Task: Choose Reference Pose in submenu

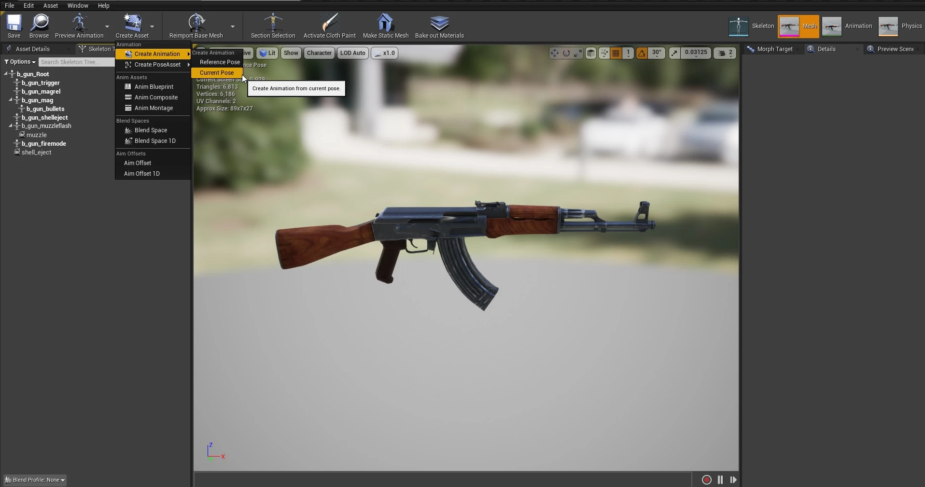Action: pyautogui.click(x=217, y=62)
